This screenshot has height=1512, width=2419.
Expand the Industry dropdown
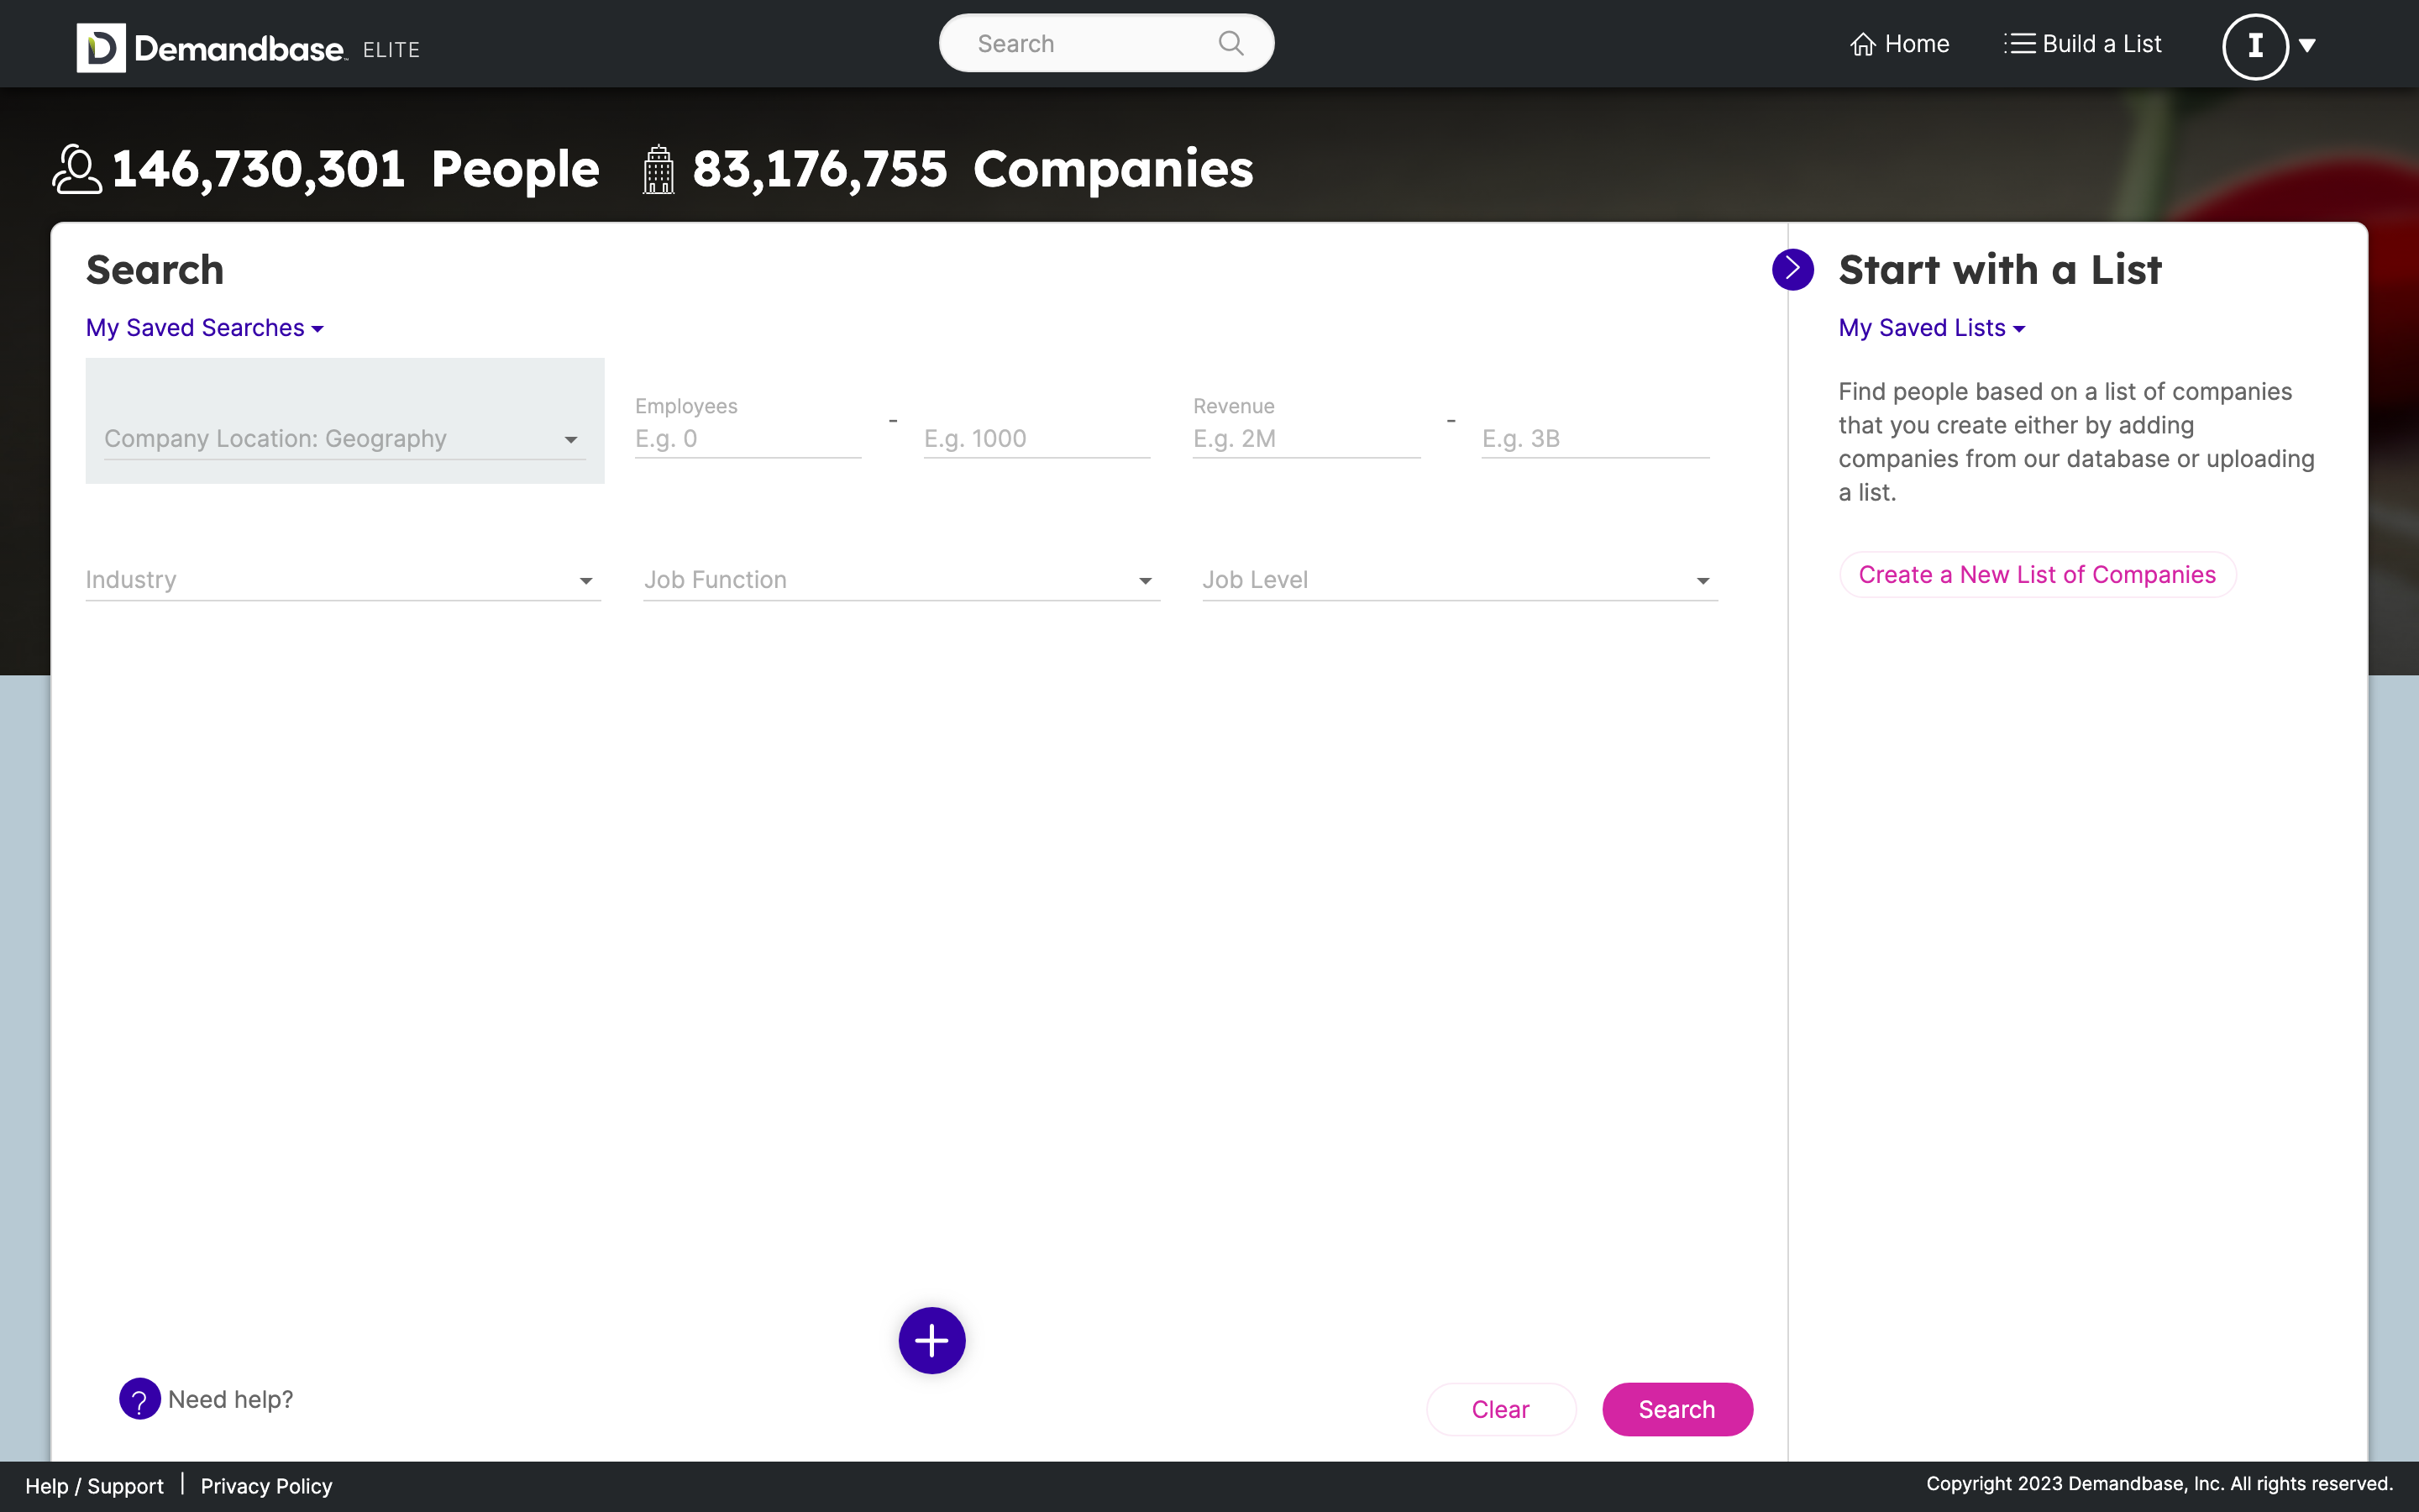pos(343,580)
